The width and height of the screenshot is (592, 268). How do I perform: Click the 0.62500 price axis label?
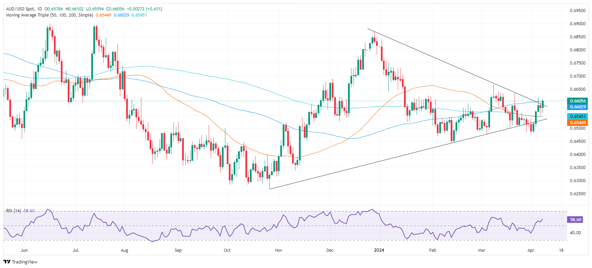click(577, 194)
